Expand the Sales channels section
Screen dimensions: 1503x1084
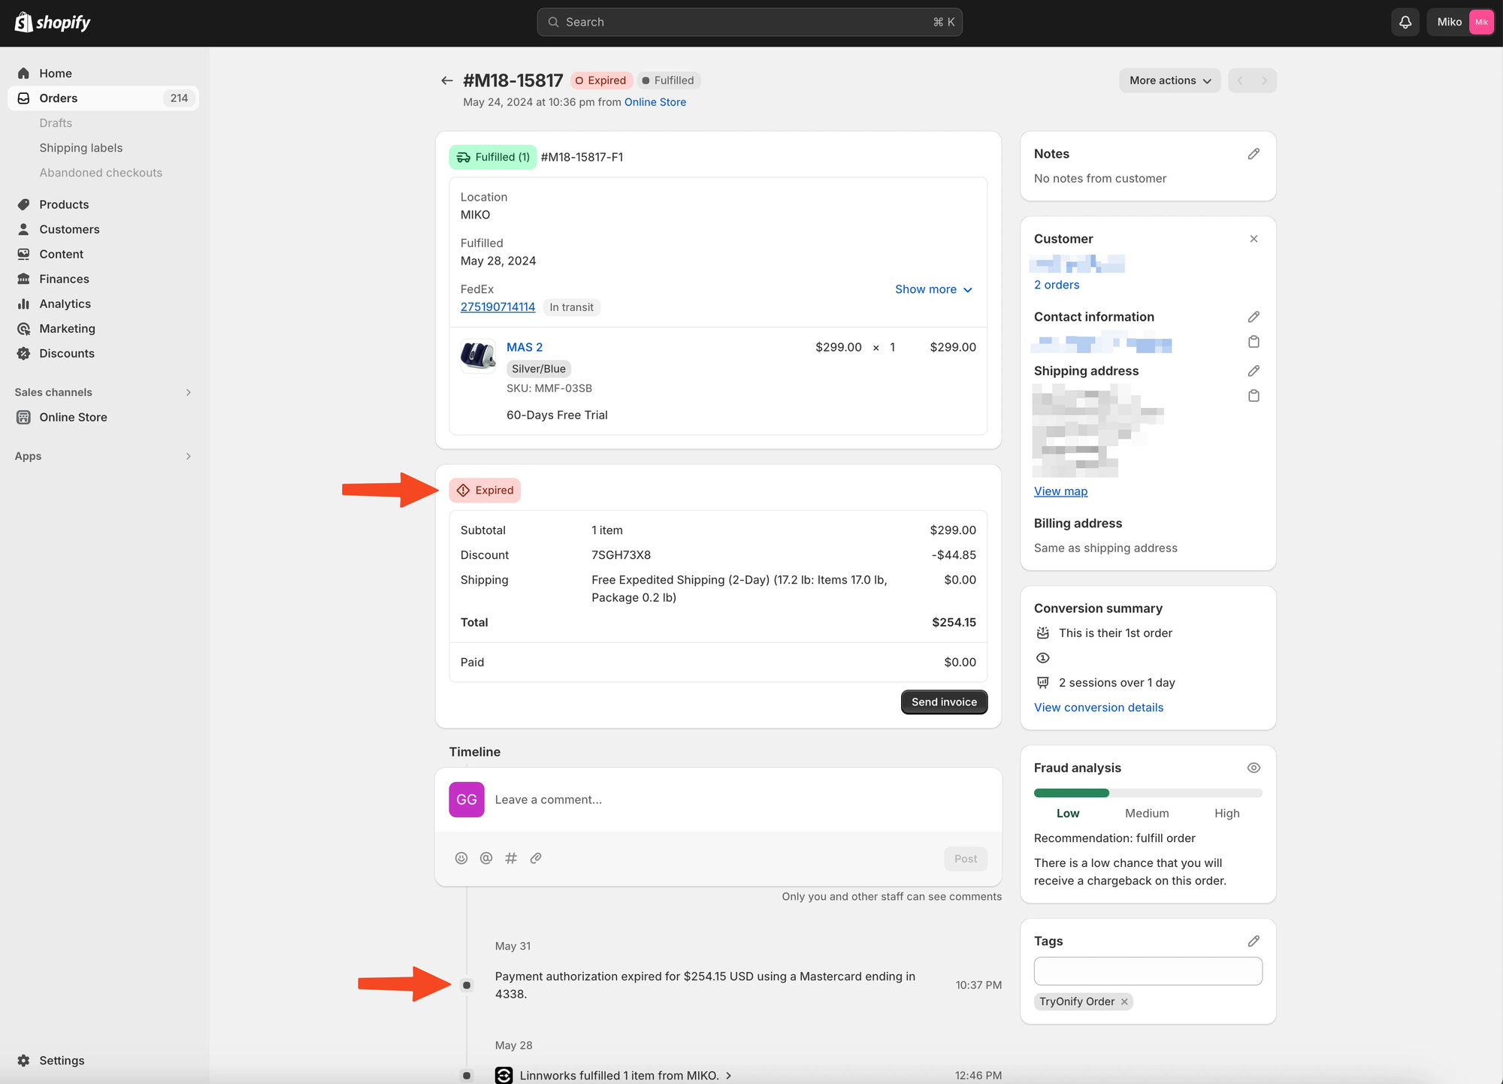point(188,392)
